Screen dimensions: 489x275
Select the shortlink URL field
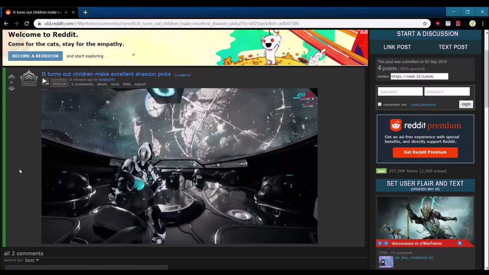click(419, 77)
